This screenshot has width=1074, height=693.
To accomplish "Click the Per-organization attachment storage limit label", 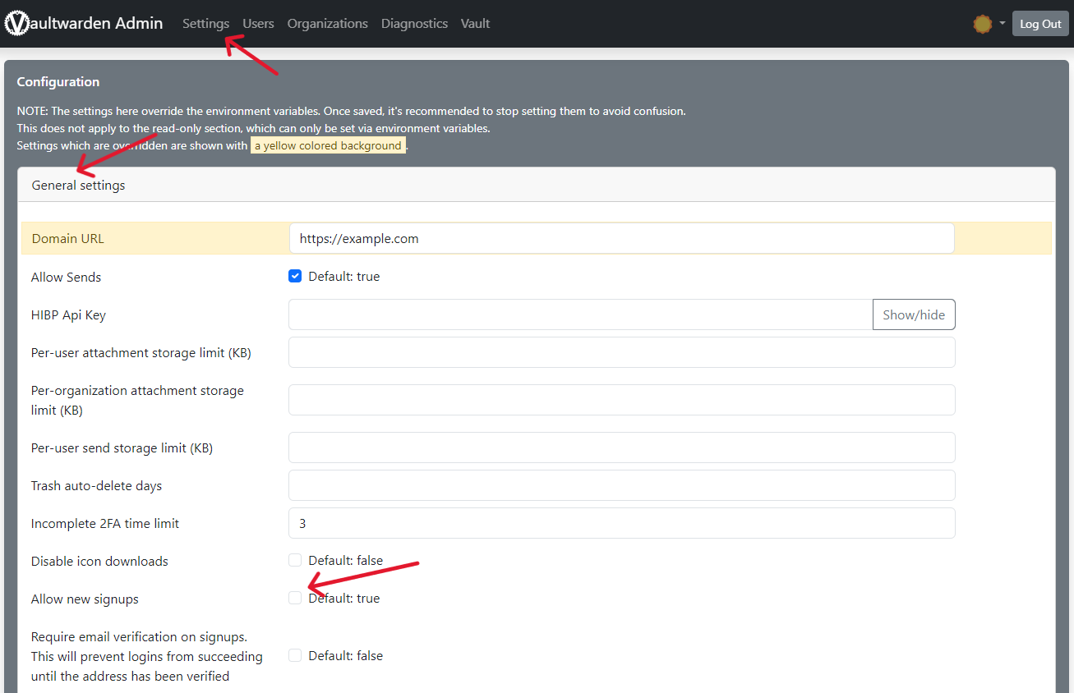I will click(x=138, y=400).
